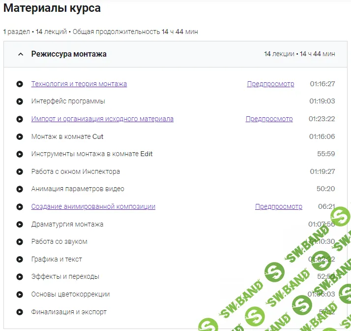
Task: Click play icon beside Монтаж в комнате Cut
Action: 20,136
